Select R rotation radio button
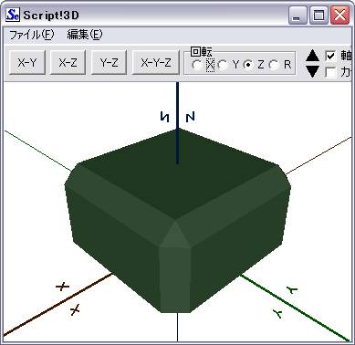This screenshot has height=345, width=355. 274,65
